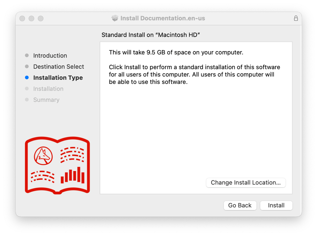
Task: Click the blue Installation Type step bullet
Action: (x=27, y=77)
